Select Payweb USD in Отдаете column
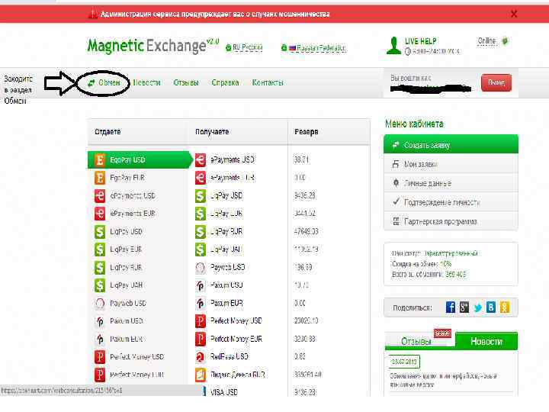The image size is (549, 412). [x=120, y=303]
